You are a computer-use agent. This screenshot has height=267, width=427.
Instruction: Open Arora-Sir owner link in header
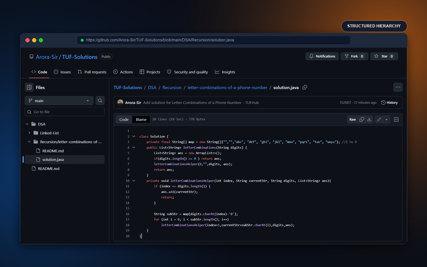tap(47, 57)
